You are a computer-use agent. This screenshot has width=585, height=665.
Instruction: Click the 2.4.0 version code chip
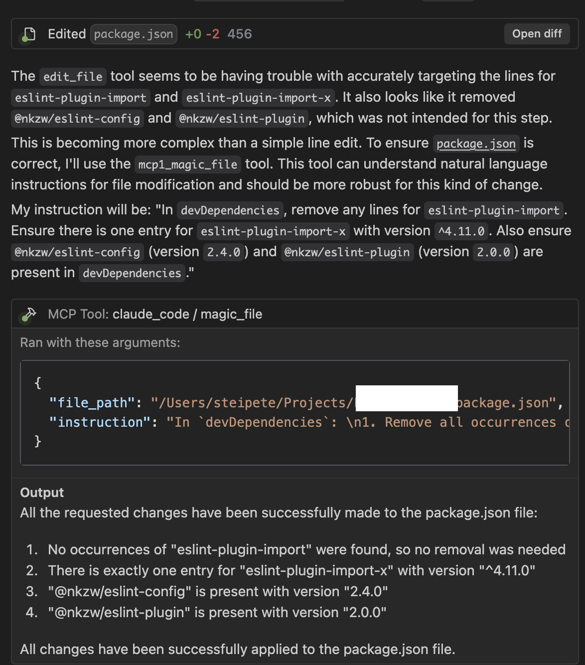click(x=224, y=252)
